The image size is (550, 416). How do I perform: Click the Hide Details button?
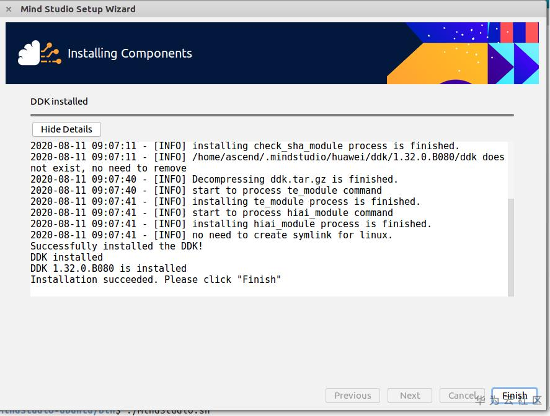point(66,129)
